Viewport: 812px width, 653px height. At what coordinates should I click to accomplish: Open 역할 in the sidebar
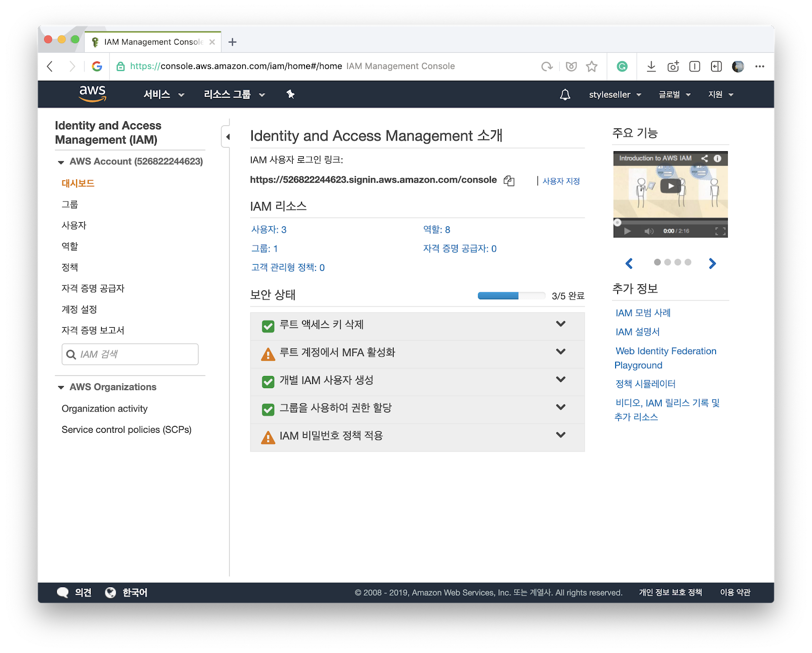coord(70,247)
